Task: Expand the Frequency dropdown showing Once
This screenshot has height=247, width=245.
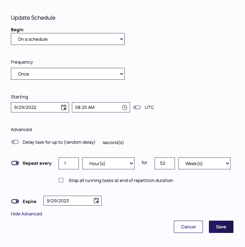Action: 68,74
